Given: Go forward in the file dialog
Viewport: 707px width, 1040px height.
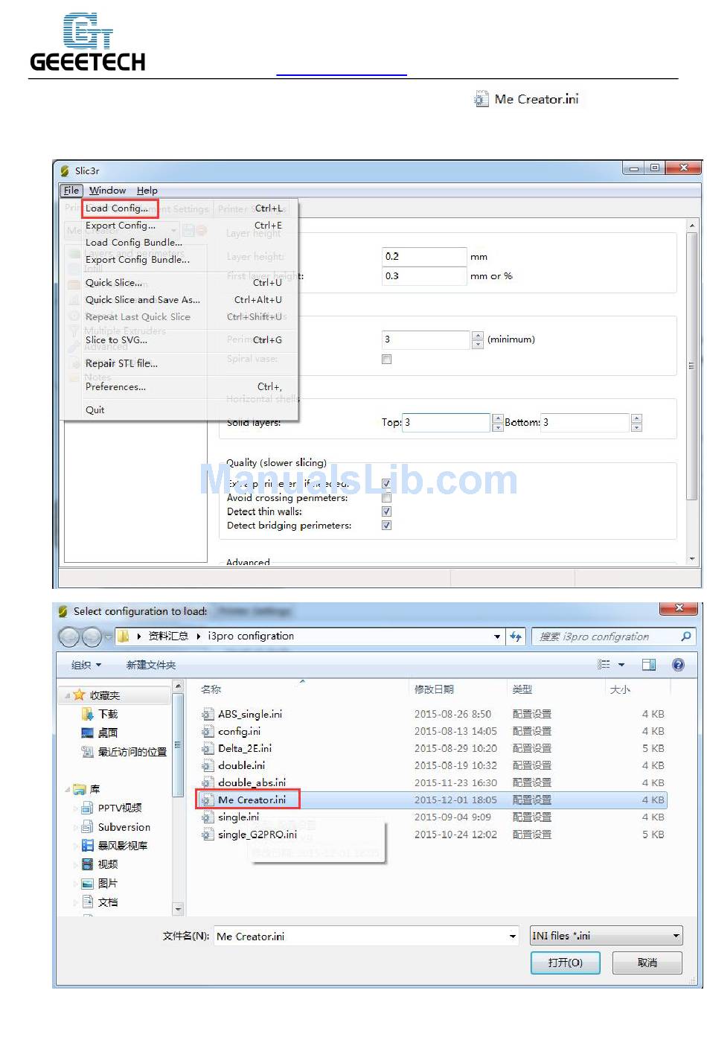Looking at the screenshot, I should pos(92,637).
